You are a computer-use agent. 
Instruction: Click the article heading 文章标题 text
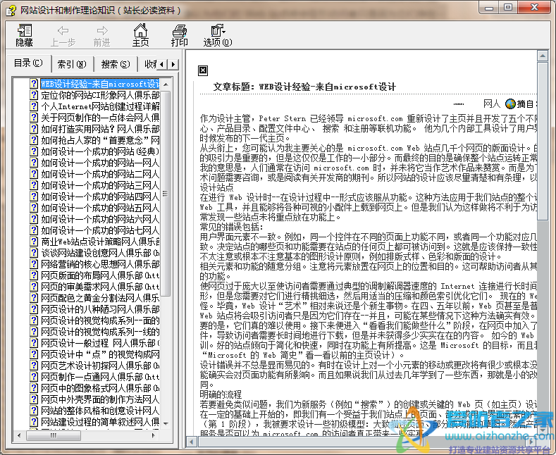pyautogui.click(x=304, y=87)
